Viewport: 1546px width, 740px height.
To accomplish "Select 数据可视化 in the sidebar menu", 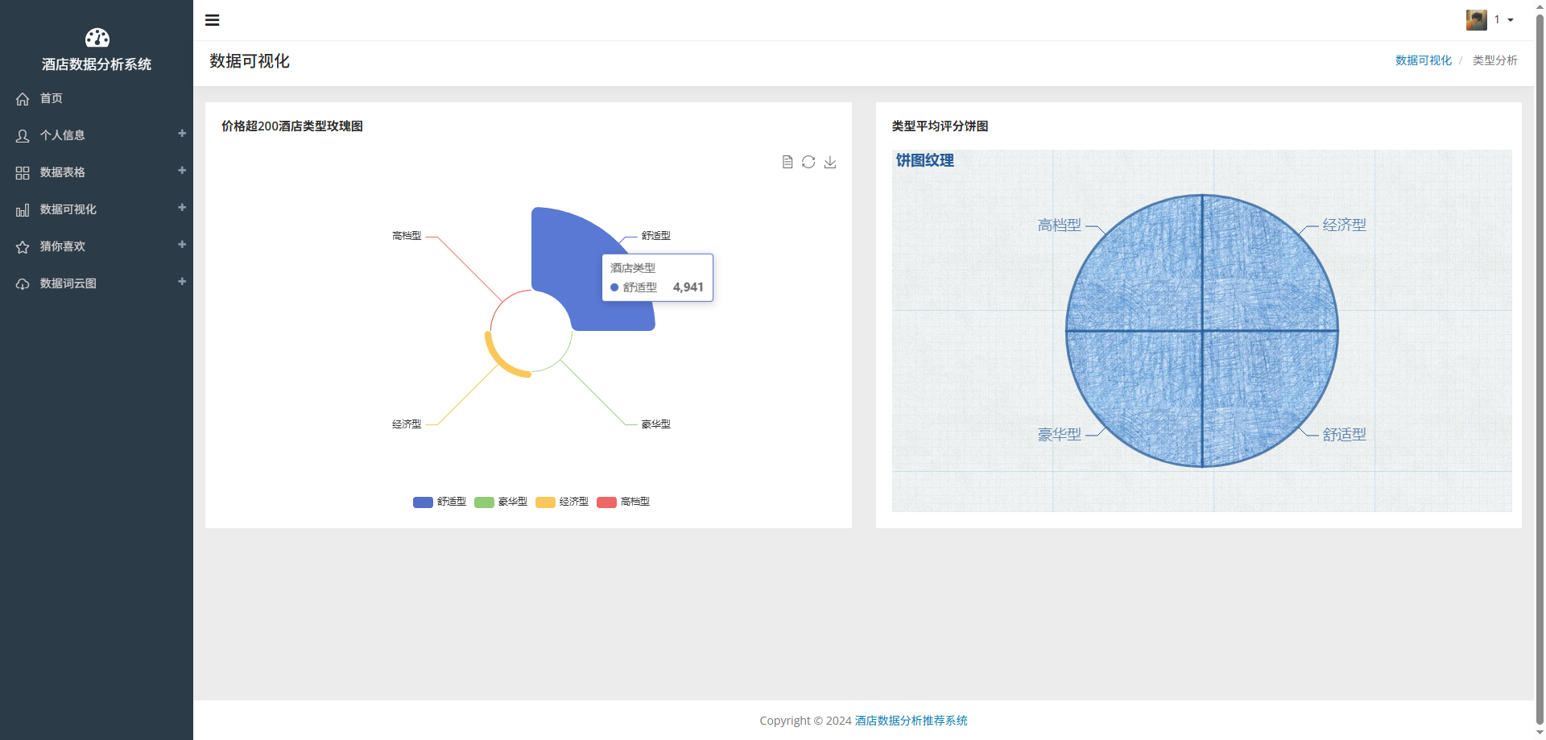I will (68, 209).
